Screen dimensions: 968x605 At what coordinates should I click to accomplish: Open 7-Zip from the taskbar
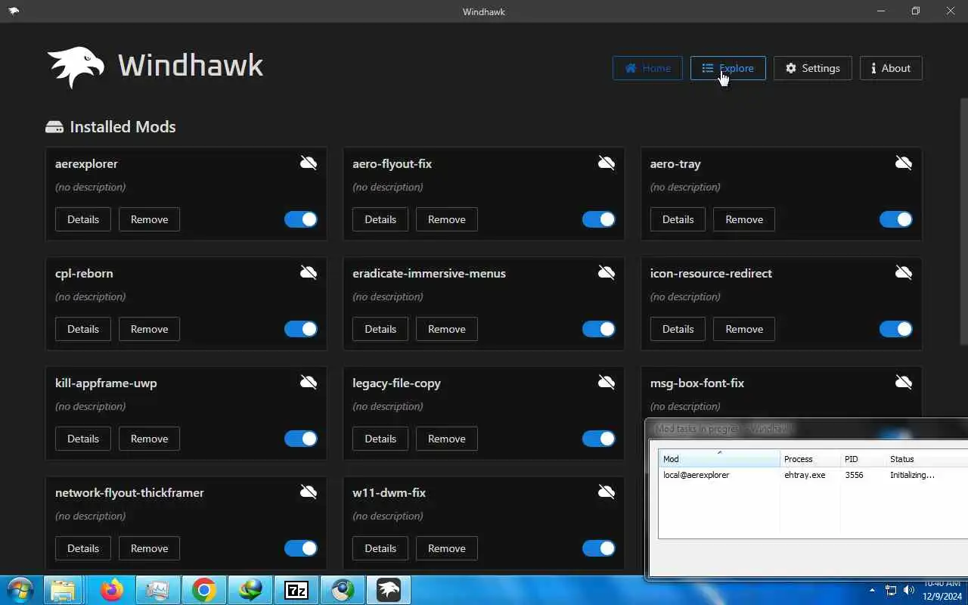click(x=296, y=590)
